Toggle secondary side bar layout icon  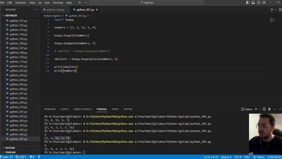pos(259,3)
